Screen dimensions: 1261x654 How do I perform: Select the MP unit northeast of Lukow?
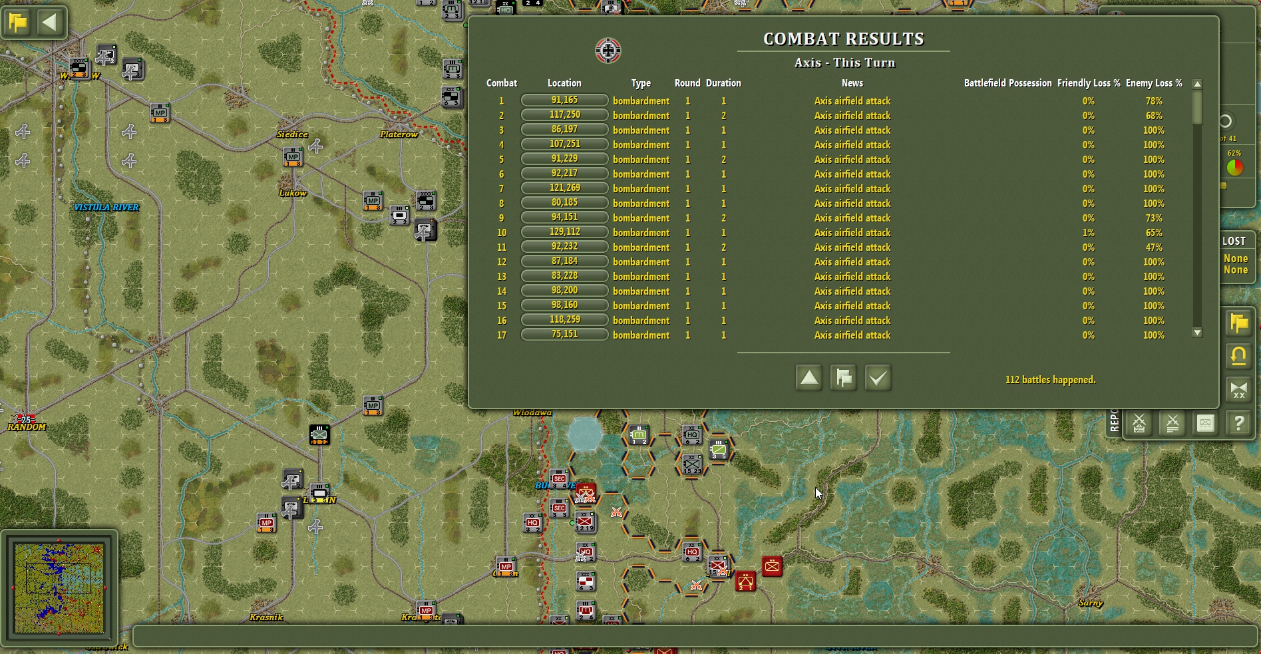point(373,201)
